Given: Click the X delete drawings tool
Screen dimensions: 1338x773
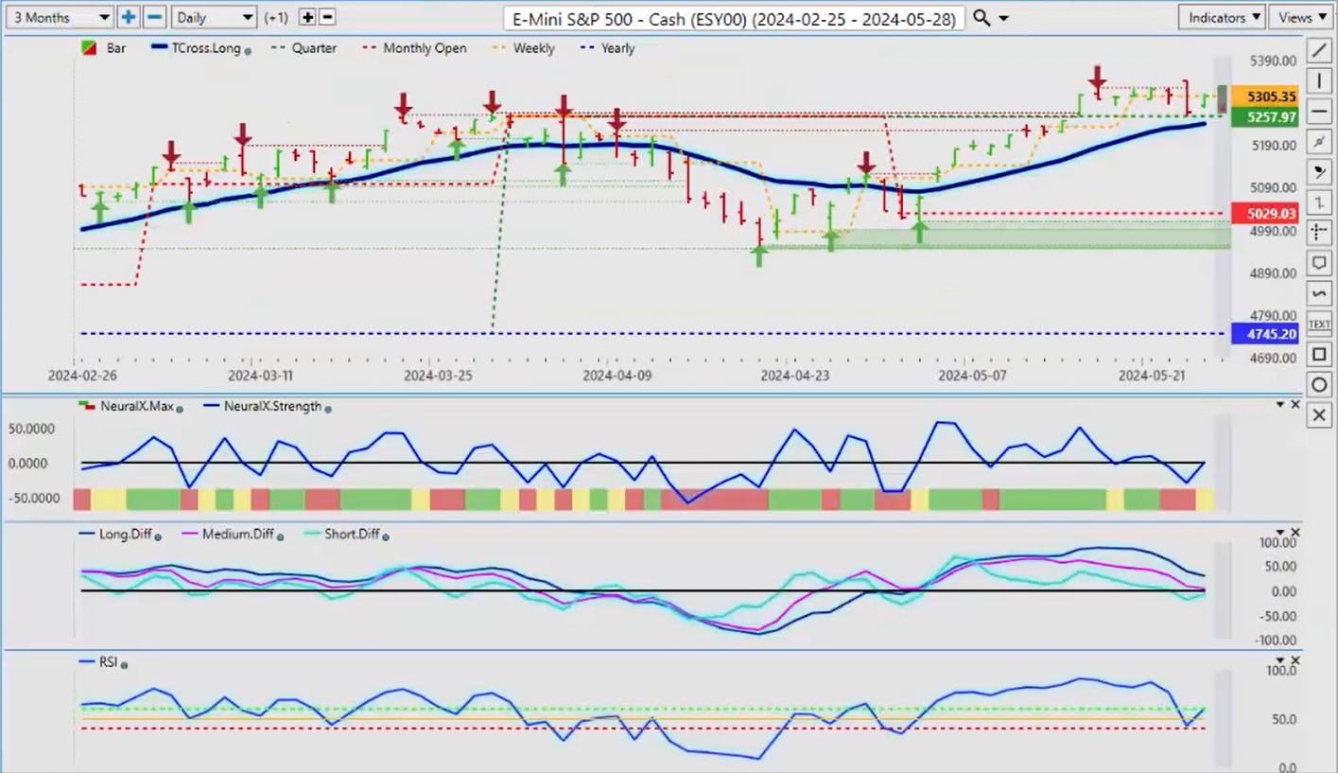Looking at the screenshot, I should [x=1319, y=415].
